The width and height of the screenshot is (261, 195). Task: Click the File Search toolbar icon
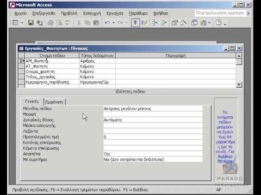pyautogui.click(x=40, y=23)
